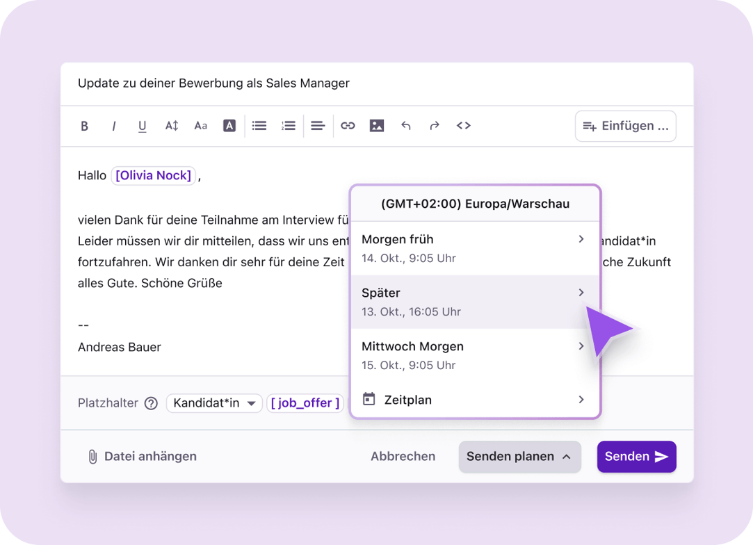
Task: Insert a numbered list
Action: pyautogui.click(x=289, y=126)
